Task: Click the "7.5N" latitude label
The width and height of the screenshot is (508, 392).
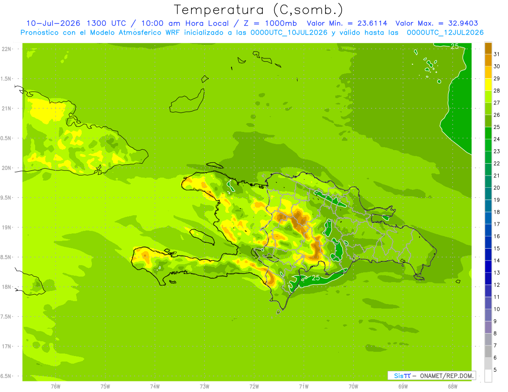Action: point(6,317)
